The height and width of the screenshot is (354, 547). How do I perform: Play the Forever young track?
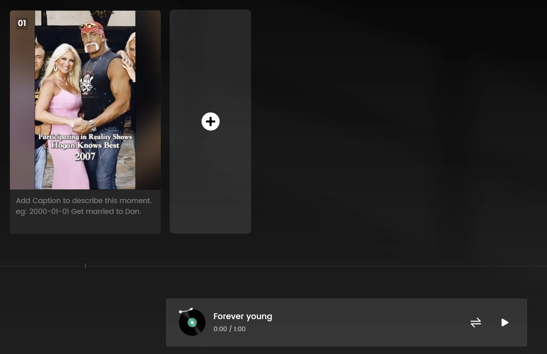(504, 323)
